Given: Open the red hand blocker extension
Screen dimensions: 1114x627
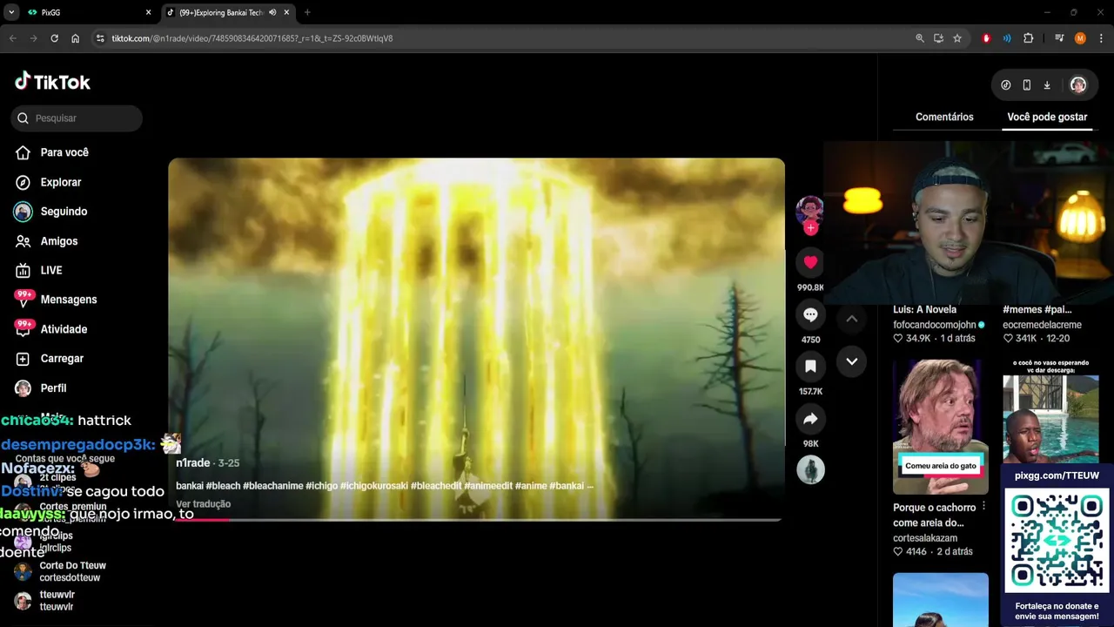Looking at the screenshot, I should click(x=986, y=38).
